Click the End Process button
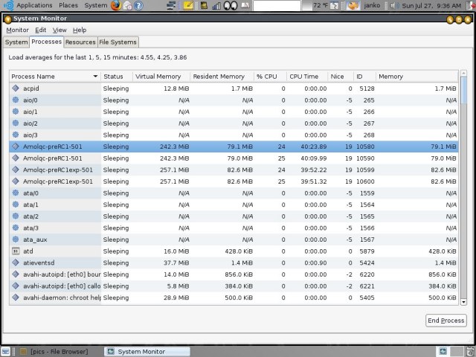This screenshot has height=357, width=476. [446, 321]
